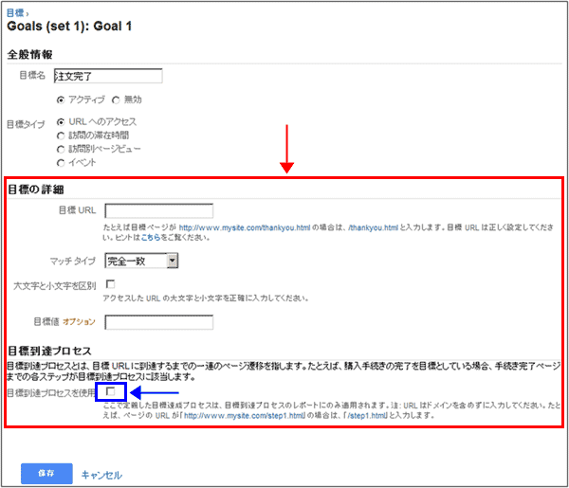This screenshot has width=569, height=488.
Task: Open the こちら hint link
Action: coord(151,238)
